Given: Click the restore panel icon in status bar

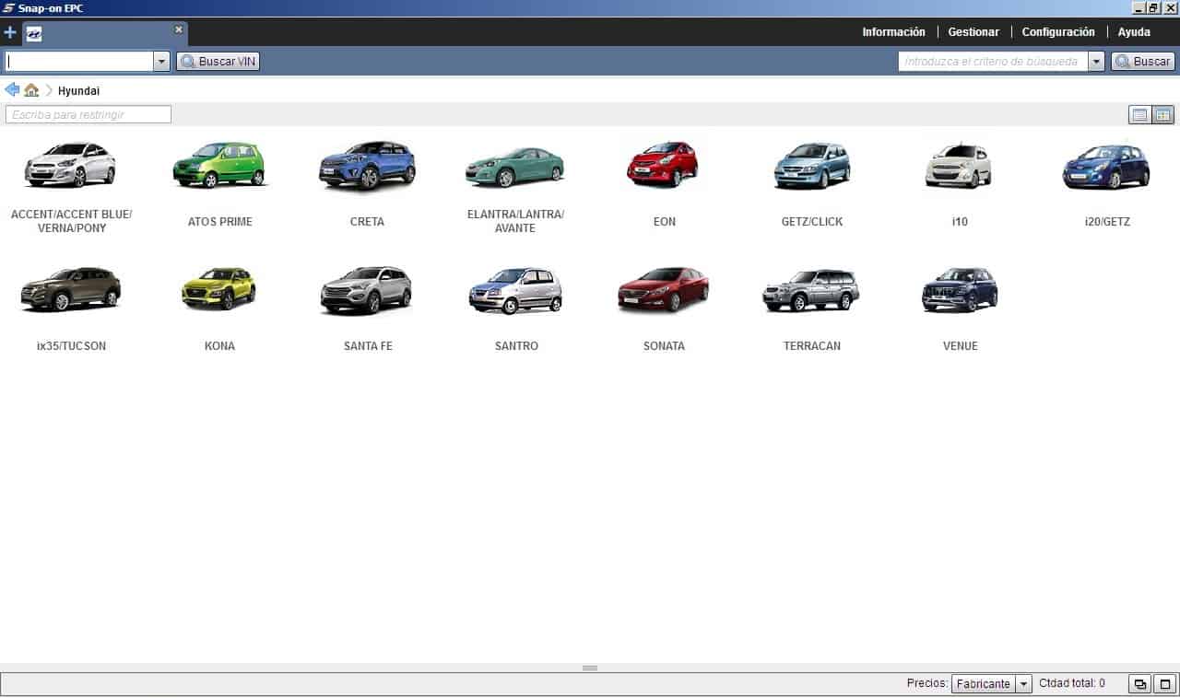Looking at the screenshot, I should tap(1140, 684).
